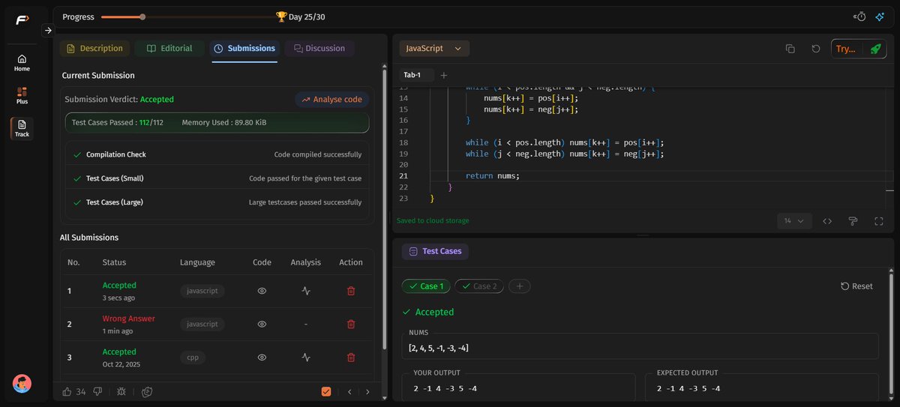900x407 pixels.
Task: Add a new editor tab with plus
Action: point(443,75)
